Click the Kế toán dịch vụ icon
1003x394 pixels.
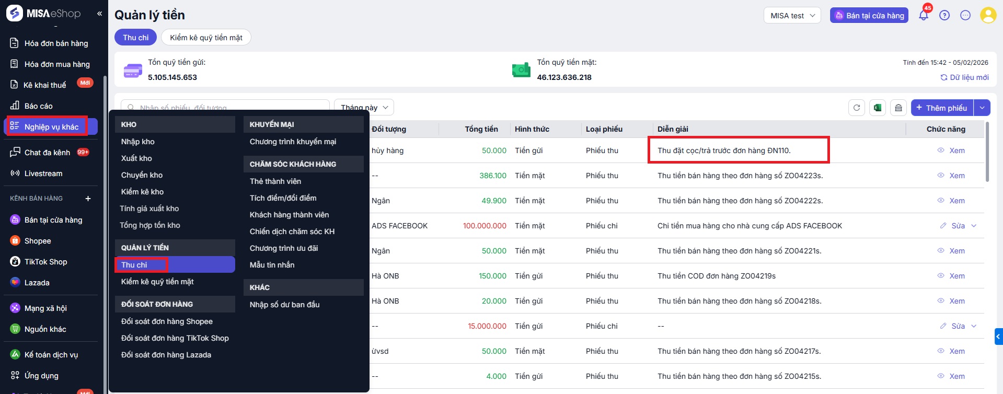click(15, 355)
